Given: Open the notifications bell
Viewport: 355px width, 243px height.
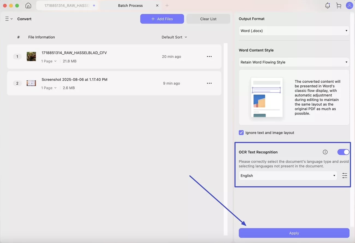Looking at the screenshot, I should point(327,5).
